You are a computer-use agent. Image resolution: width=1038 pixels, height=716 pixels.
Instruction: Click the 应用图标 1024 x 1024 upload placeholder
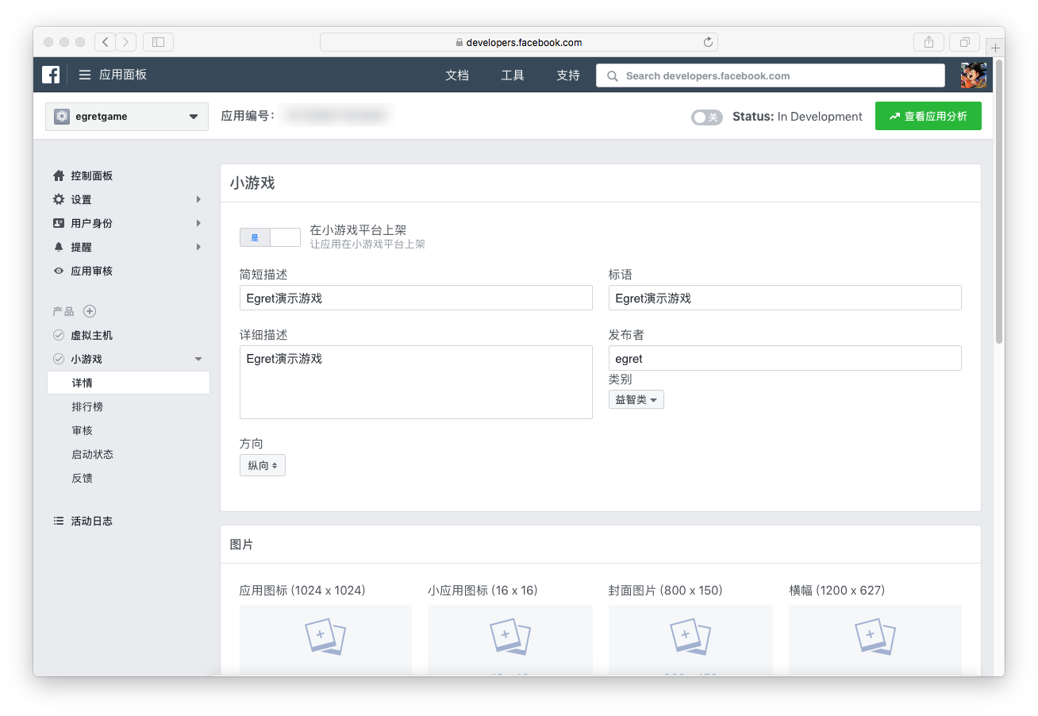(x=325, y=637)
